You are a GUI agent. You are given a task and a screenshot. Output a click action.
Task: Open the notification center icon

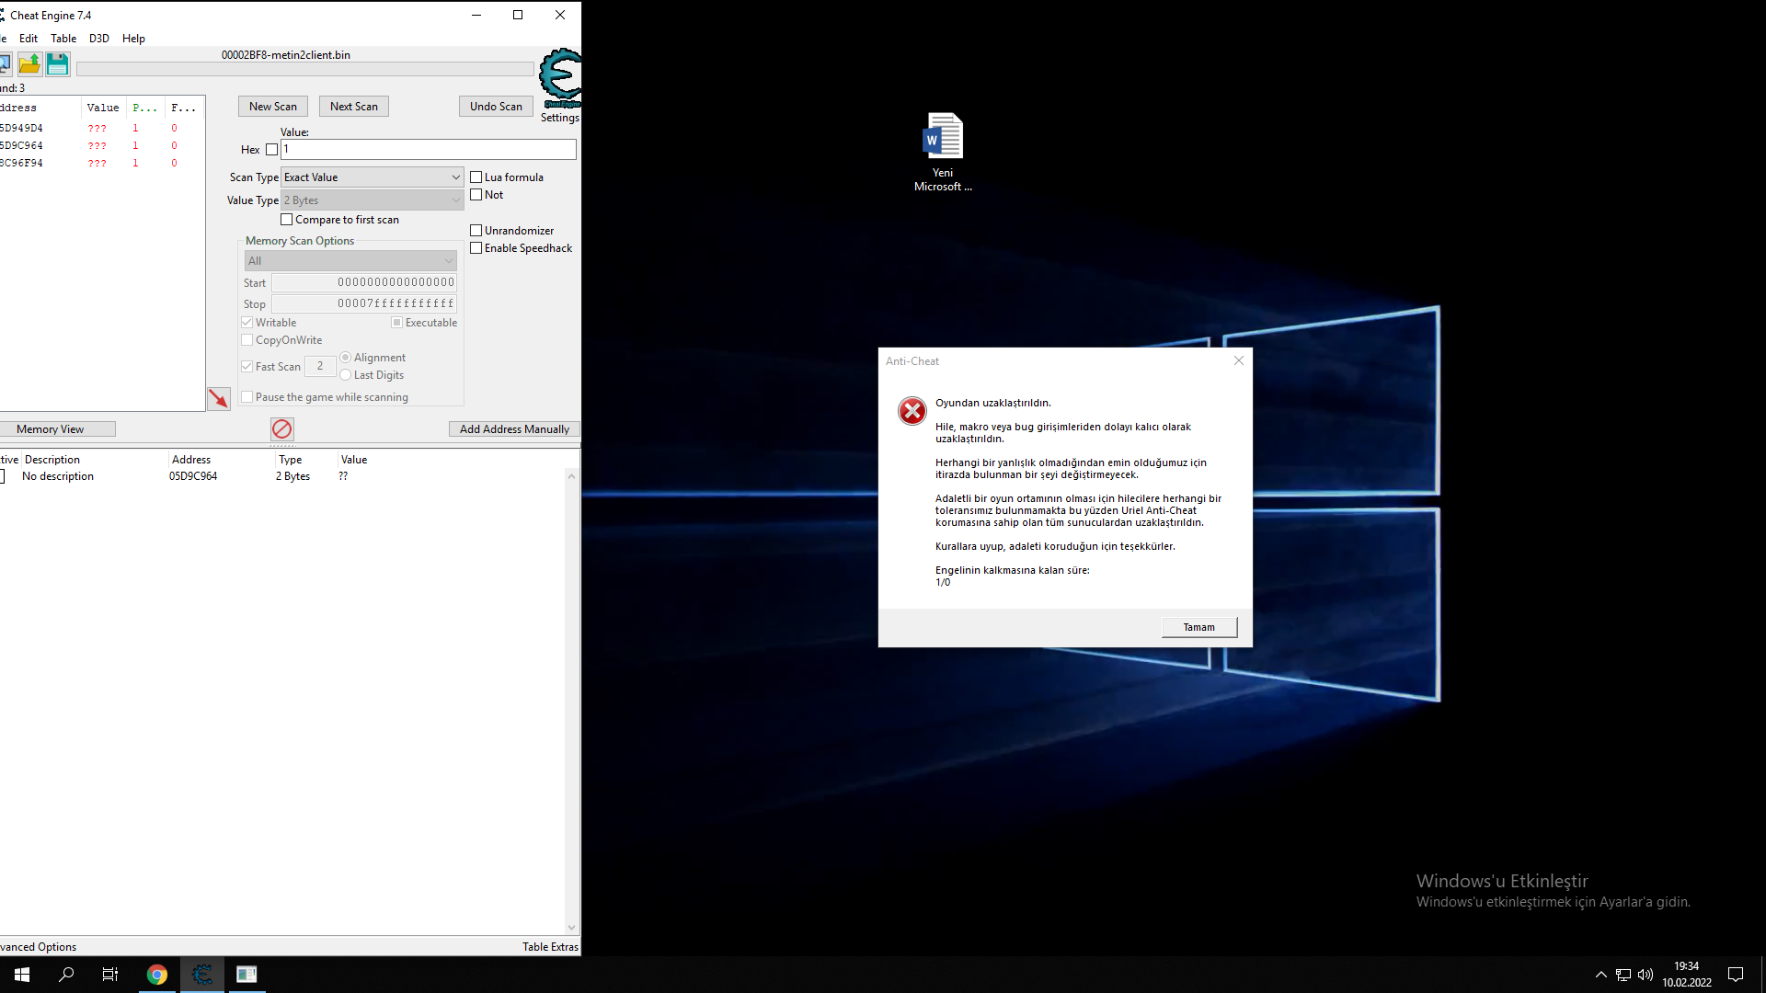(1736, 975)
